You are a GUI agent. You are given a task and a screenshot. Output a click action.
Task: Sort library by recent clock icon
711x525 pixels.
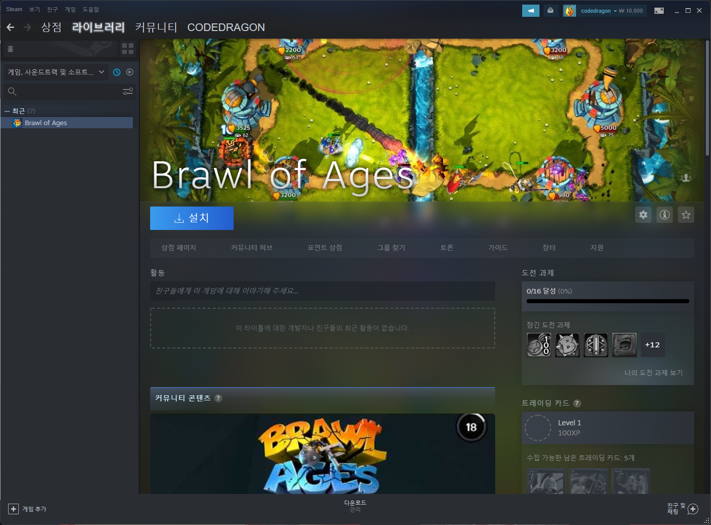coord(117,72)
